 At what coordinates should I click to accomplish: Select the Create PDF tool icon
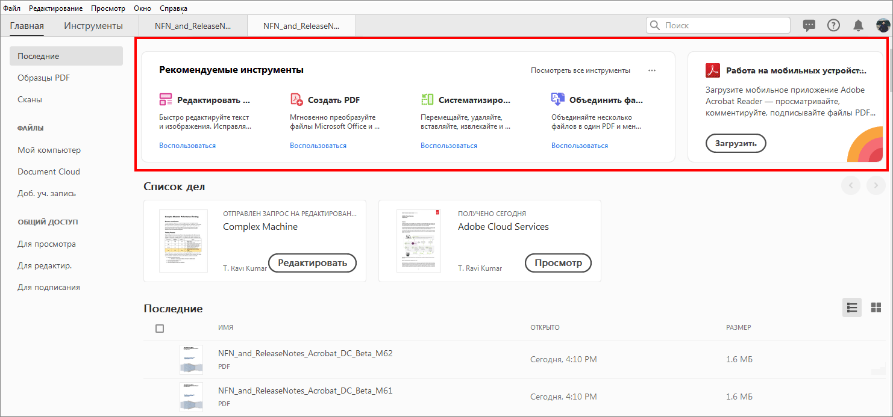pyautogui.click(x=296, y=99)
